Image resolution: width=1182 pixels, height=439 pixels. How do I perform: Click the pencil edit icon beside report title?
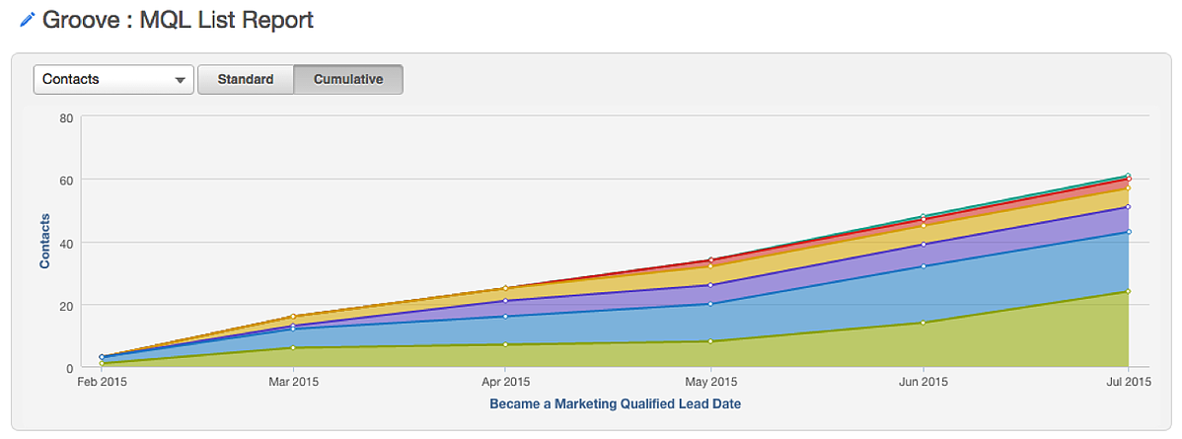tap(28, 21)
